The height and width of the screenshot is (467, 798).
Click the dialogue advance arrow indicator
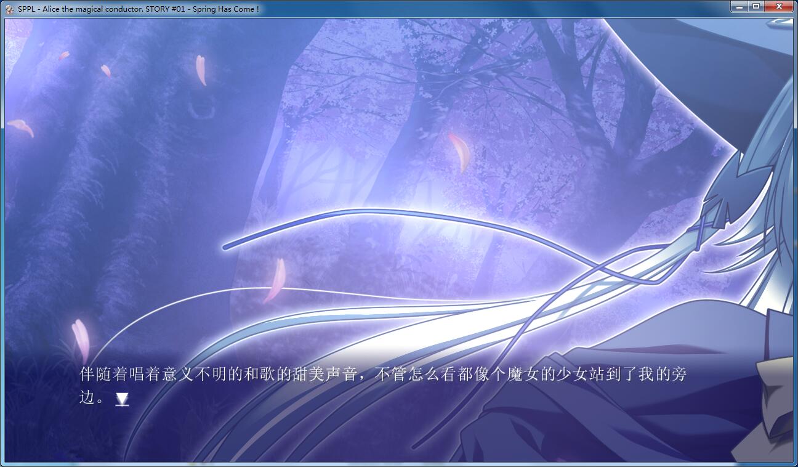click(x=123, y=400)
